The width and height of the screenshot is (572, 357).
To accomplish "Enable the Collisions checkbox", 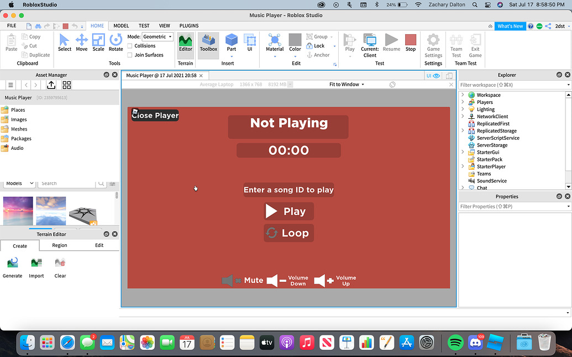I will pos(129,46).
